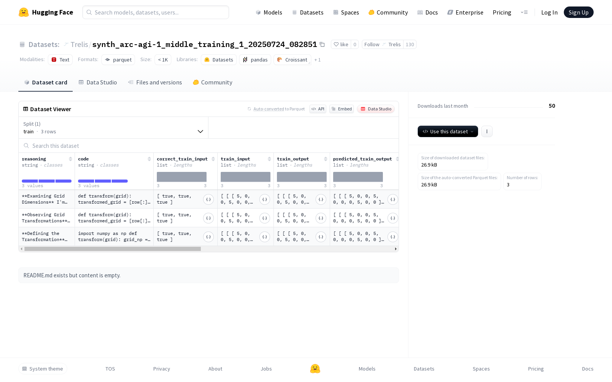Viewport: 612px width, 382px height.
Task: Click the footer Hugging Face emoji icon
Action: (315, 369)
